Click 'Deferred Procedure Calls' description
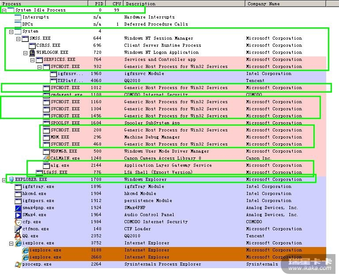The image size is (339, 277). (156, 24)
